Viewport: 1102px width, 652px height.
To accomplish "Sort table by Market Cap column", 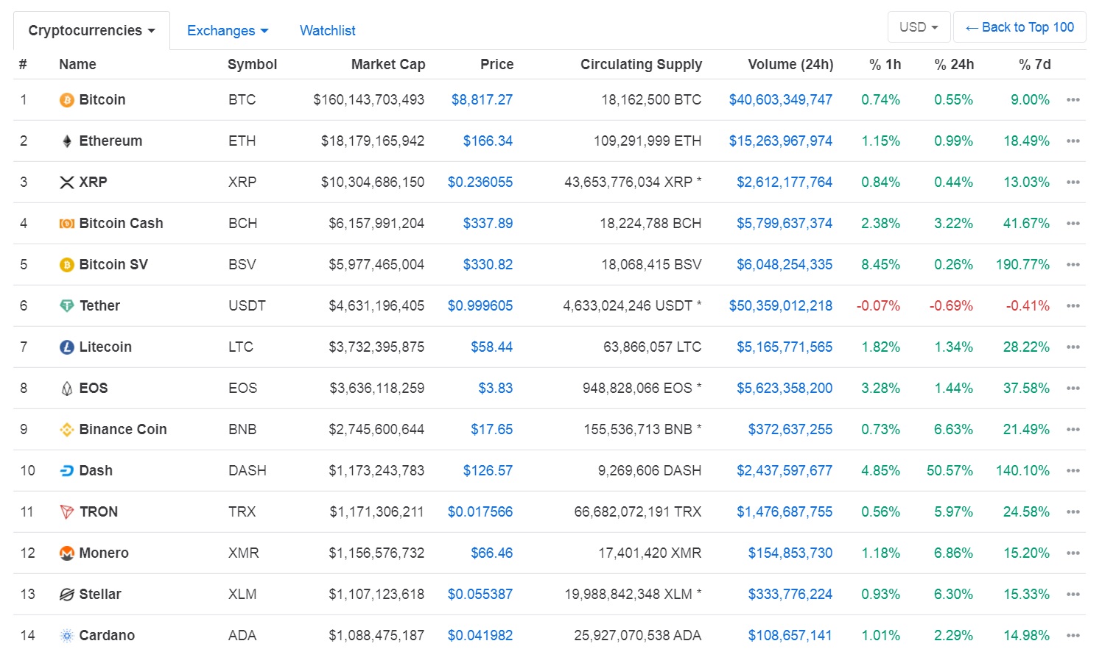I will click(x=387, y=65).
